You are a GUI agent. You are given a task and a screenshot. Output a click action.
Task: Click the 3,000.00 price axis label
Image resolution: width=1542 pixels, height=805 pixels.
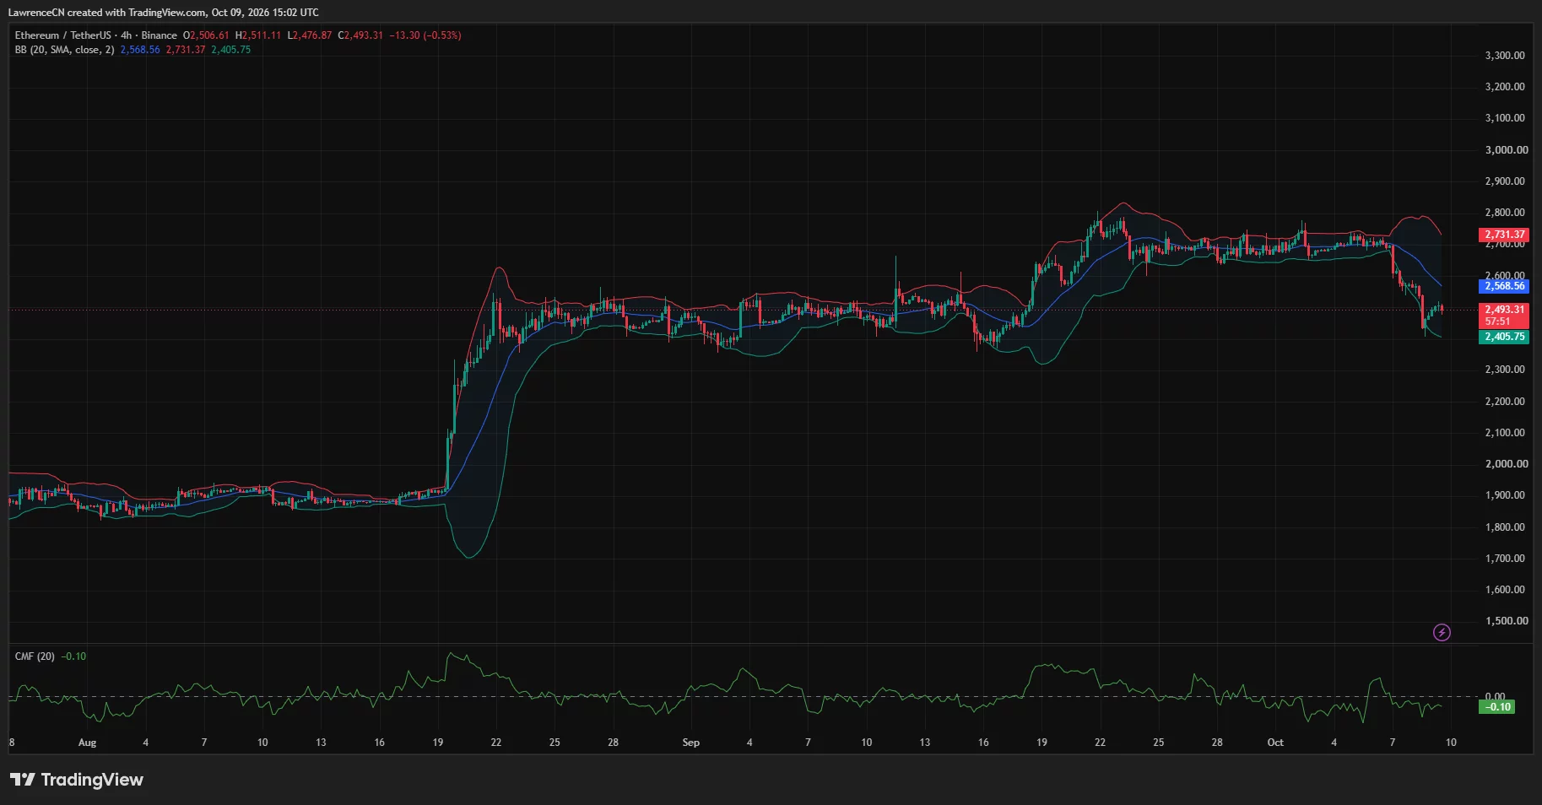pos(1505,150)
